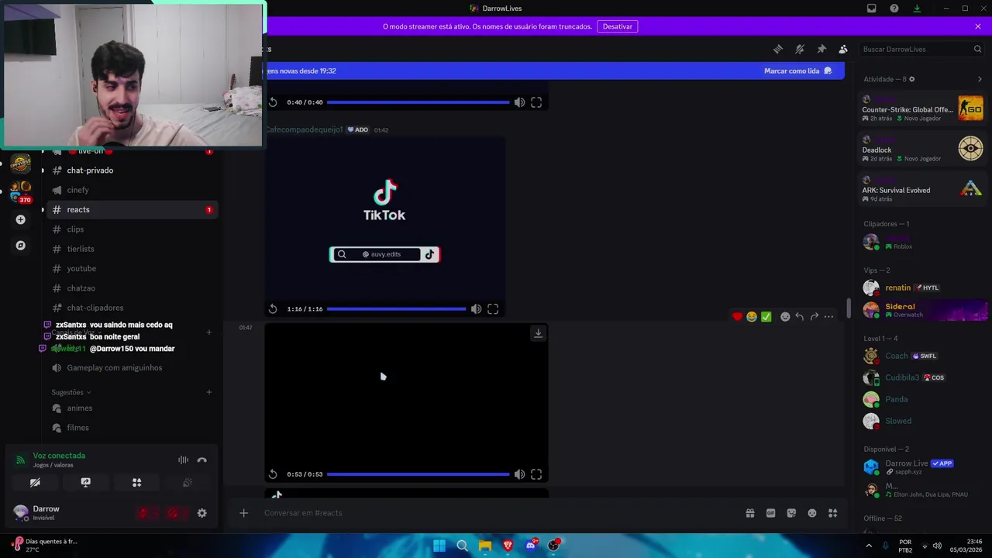The height and width of the screenshot is (558, 992).
Task: Add a channel to Sugestões with plus
Action: [x=208, y=392]
